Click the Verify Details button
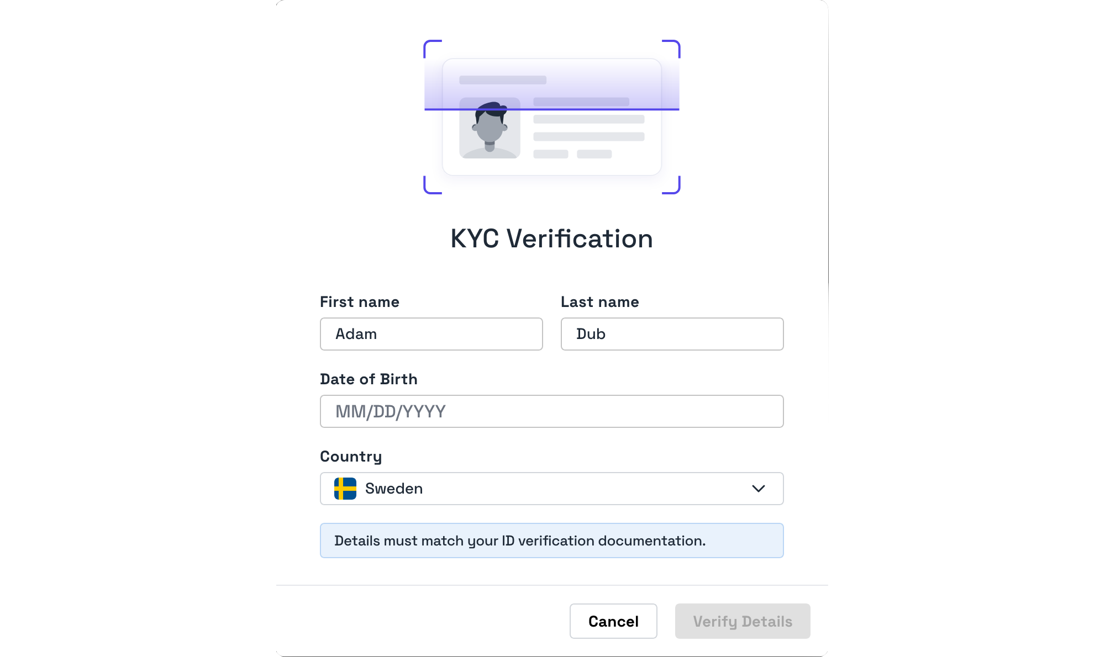The image size is (1105, 657). [742, 621]
